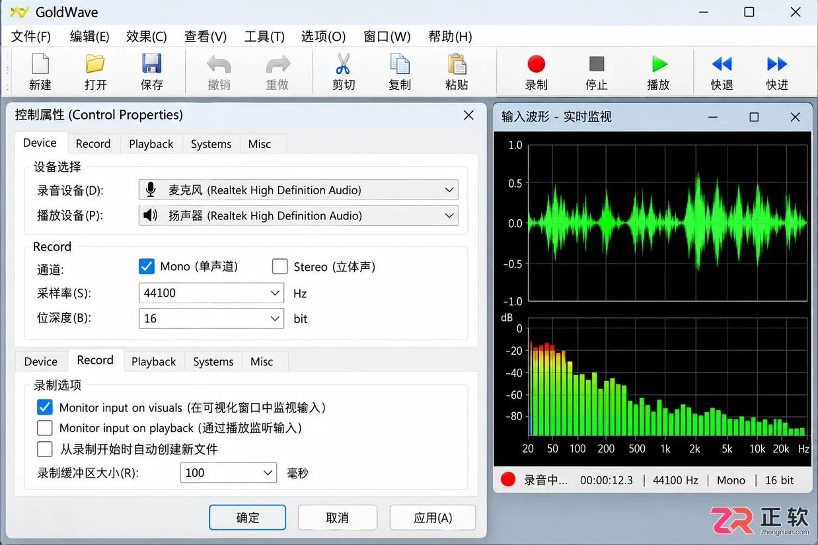
Task: Enable the Mono (单声道) checkbox
Action: (147, 266)
